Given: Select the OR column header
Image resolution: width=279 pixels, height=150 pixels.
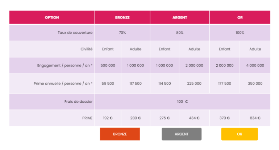Looking at the screenshot, I should click(x=240, y=17).
